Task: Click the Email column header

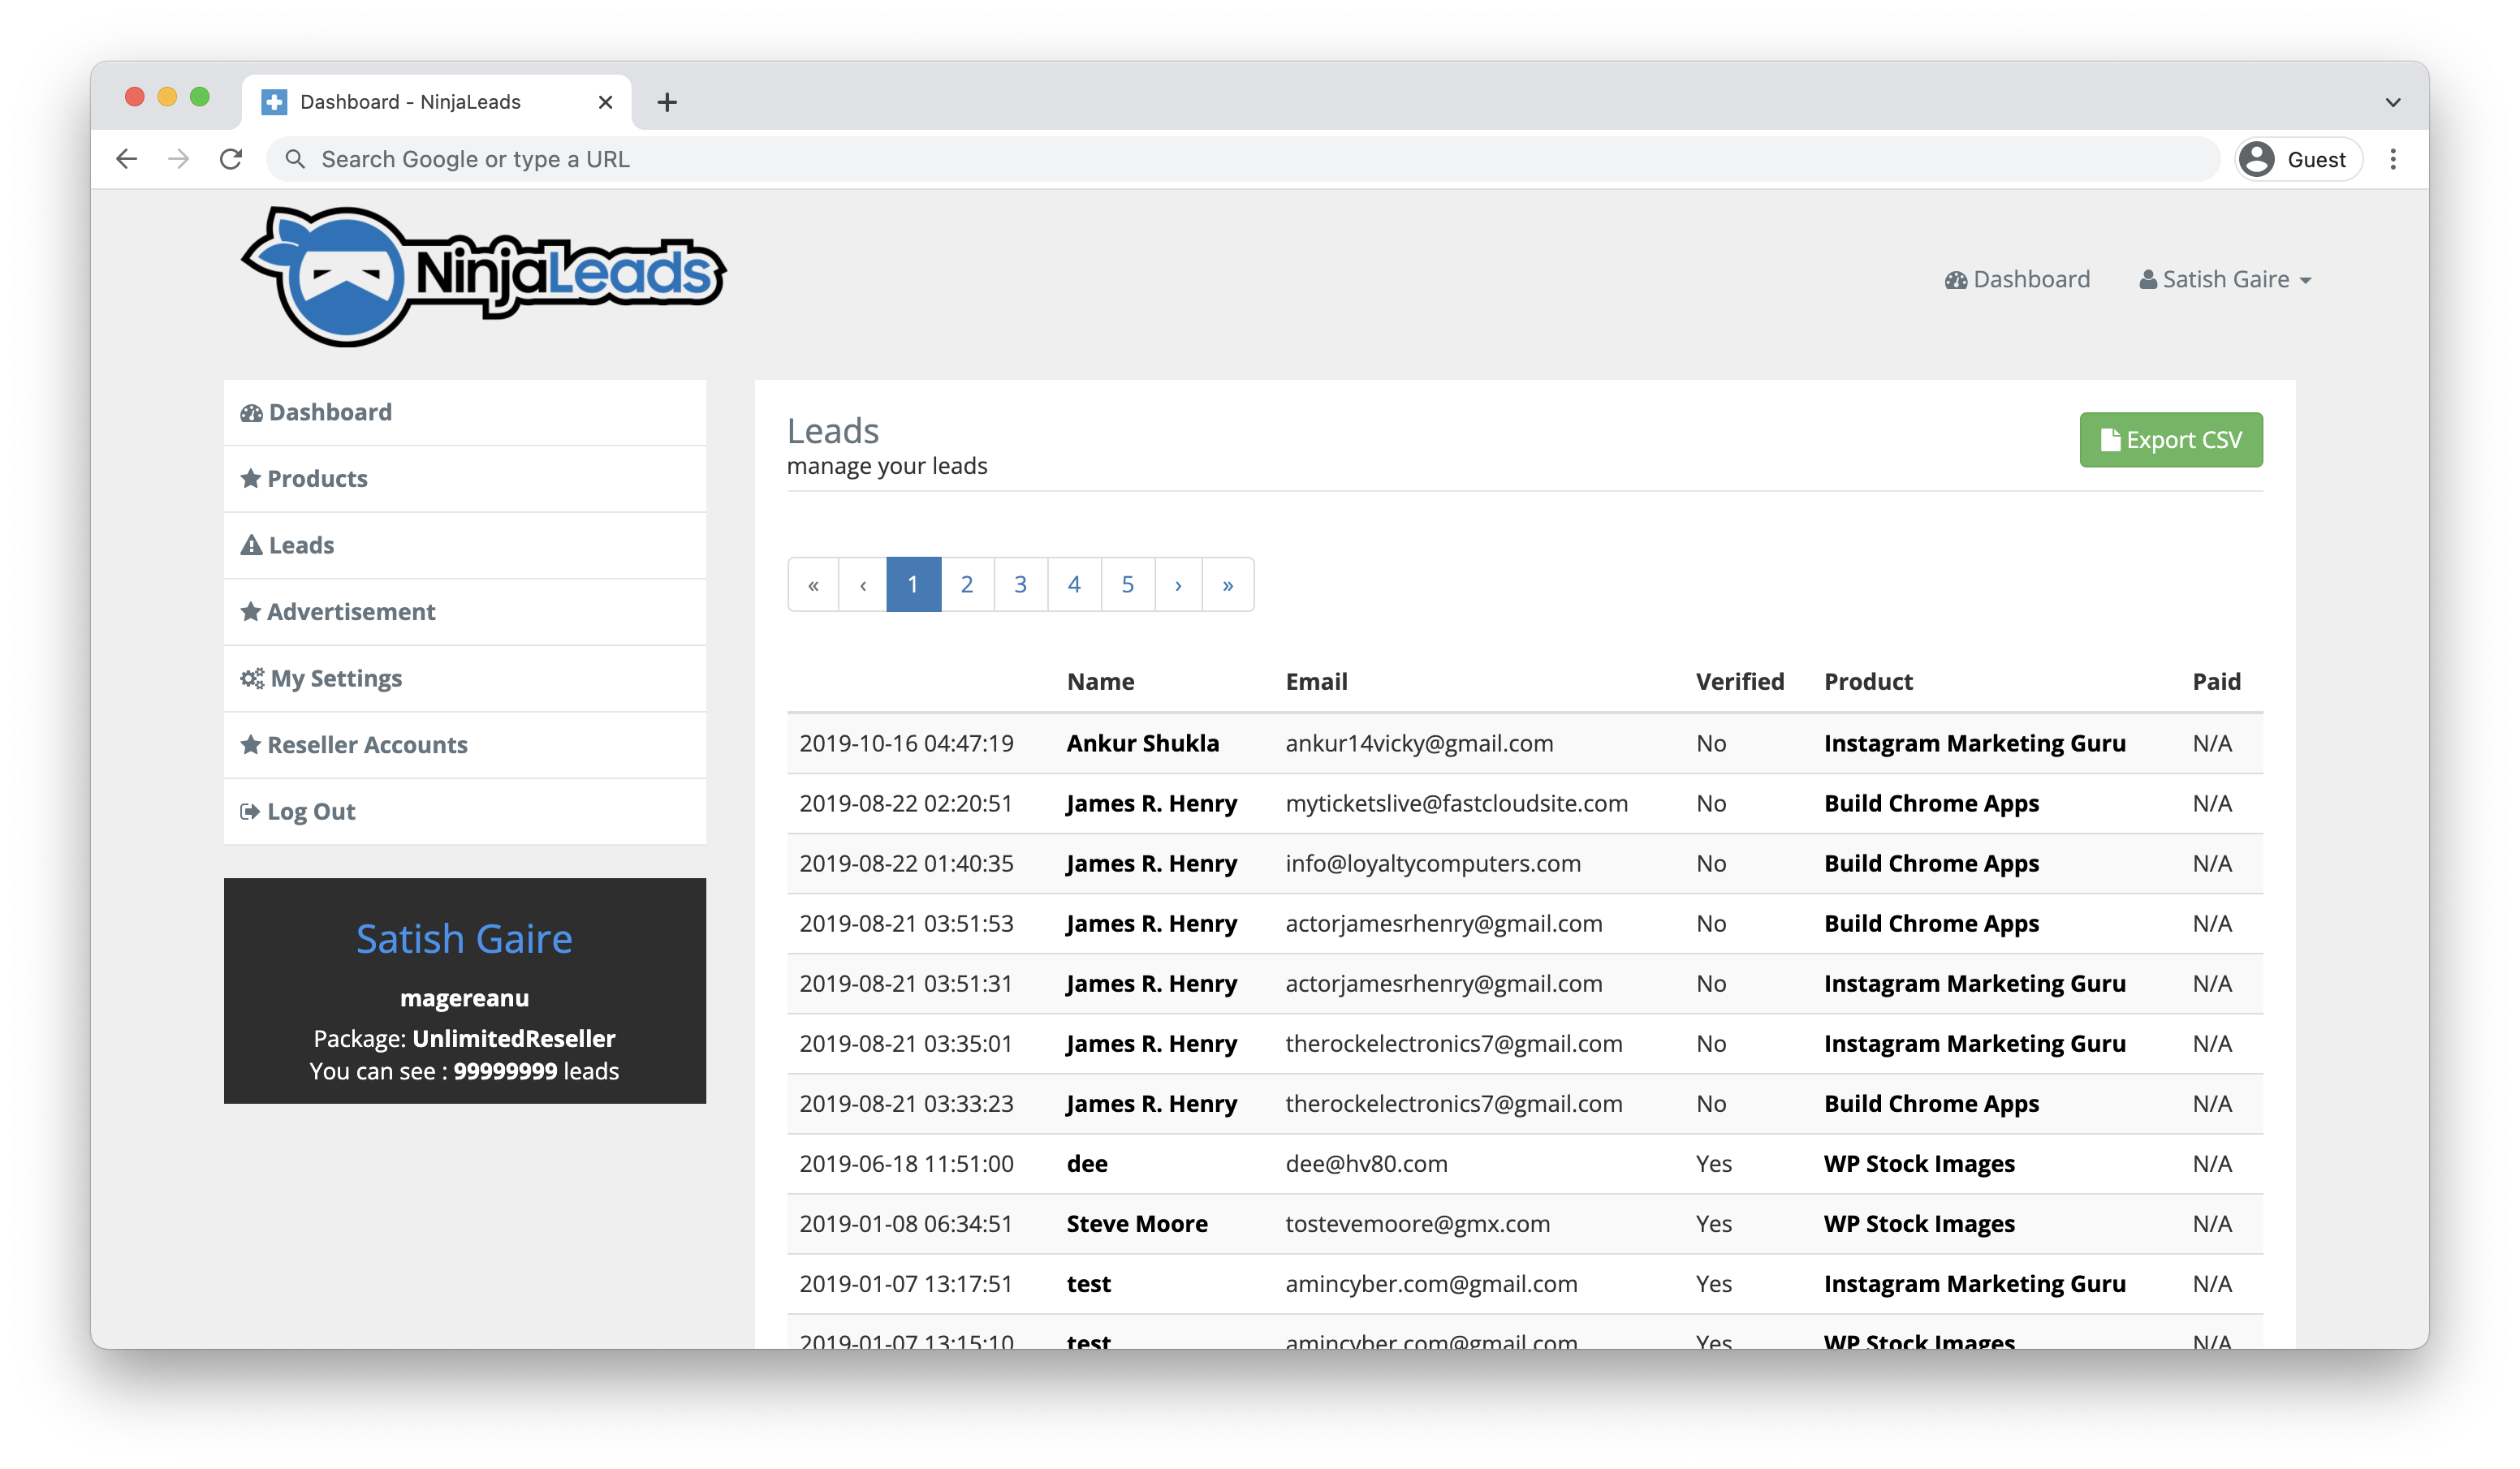Action: coord(1316,682)
